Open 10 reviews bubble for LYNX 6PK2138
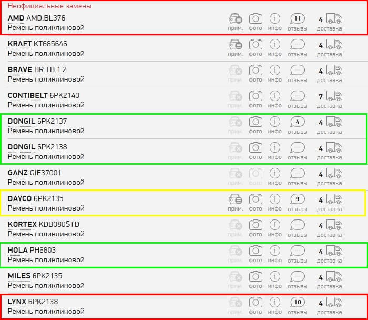This screenshot has width=368, height=320. [x=298, y=302]
